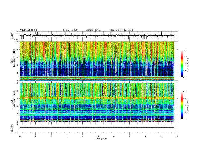Viewport: 199px width, 153px height.
Task: Click the "-7" label on ch.2 color bar
Action: [185, 119]
